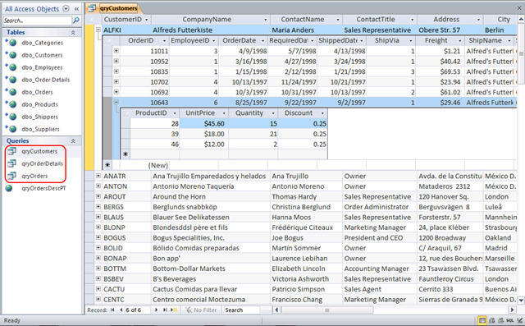The height and width of the screenshot is (326, 525).
Task: Select the CENTC customer ID cell
Action: [126, 300]
